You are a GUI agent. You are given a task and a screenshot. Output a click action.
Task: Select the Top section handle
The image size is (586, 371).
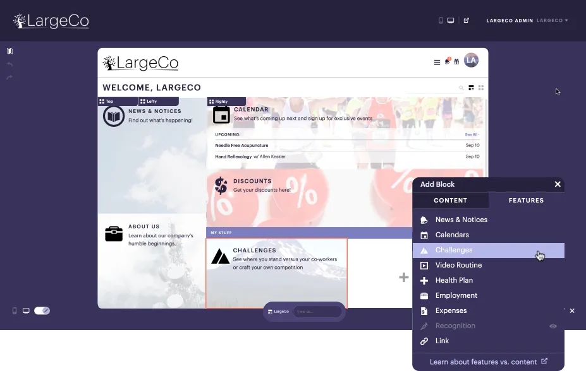pos(118,102)
